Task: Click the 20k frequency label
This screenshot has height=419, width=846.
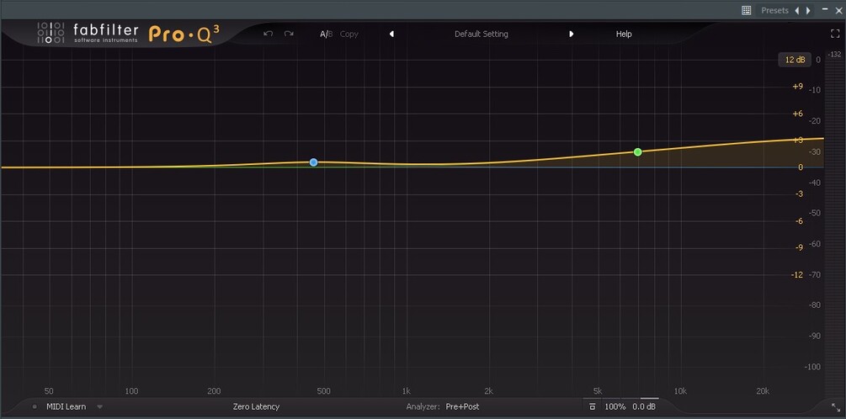Action: pos(763,391)
